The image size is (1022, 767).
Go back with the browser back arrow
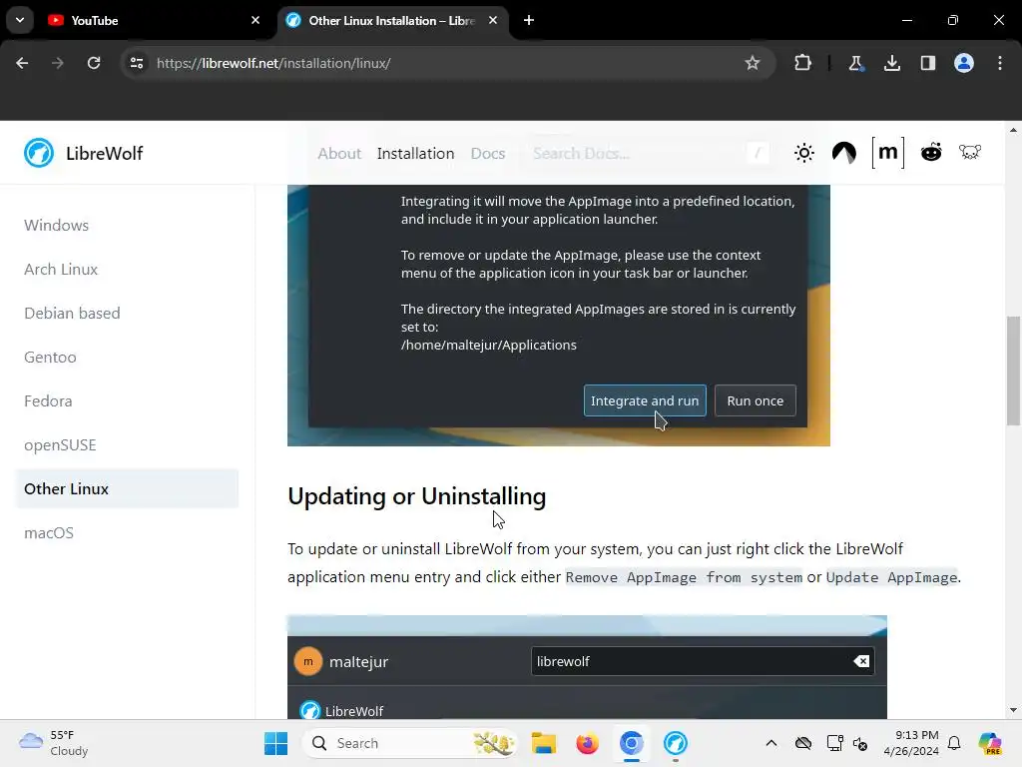(22, 63)
